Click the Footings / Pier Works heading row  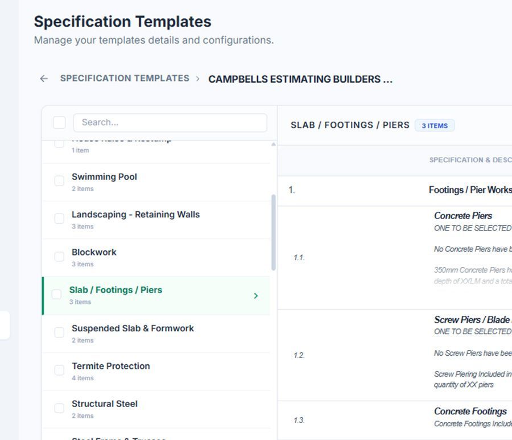(395, 190)
